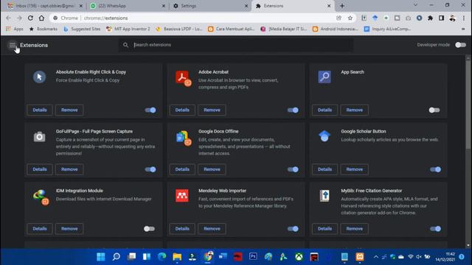Disable Google Scholar Button toggle
The width and height of the screenshot is (472, 265).
435,169
